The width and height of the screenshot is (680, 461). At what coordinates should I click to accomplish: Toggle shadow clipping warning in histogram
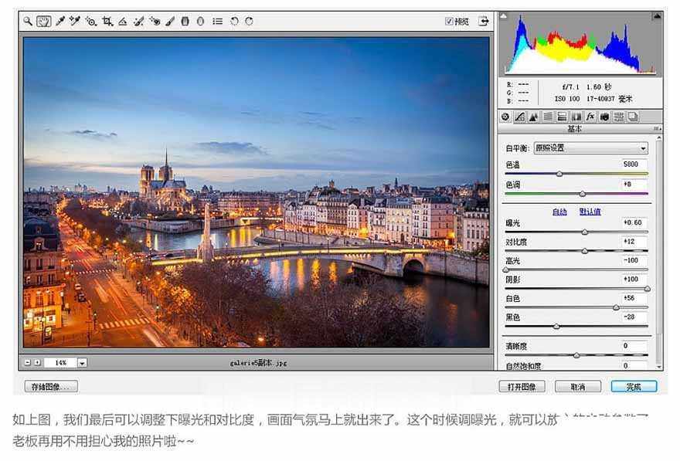[x=504, y=15]
